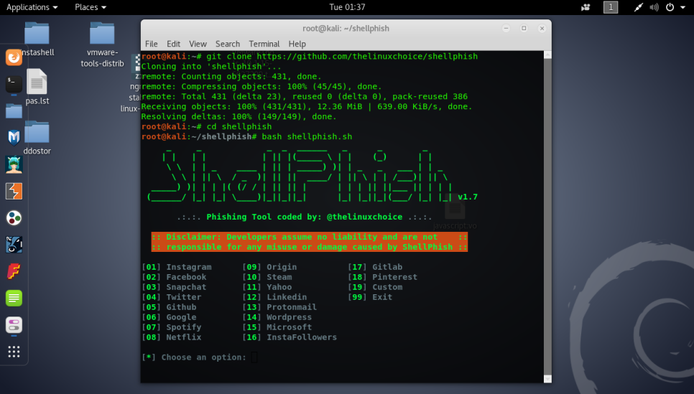Show all applications grid
The width and height of the screenshot is (694, 394).
pyautogui.click(x=14, y=352)
